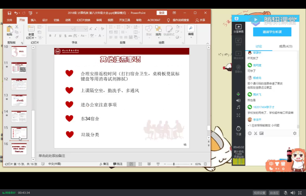
Task: Toggle the speaker volume in classroom sidebar
Action: pyautogui.click(x=238, y=100)
